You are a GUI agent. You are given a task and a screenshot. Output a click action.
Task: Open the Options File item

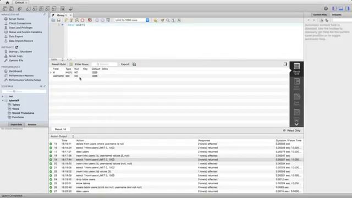pos(16,61)
